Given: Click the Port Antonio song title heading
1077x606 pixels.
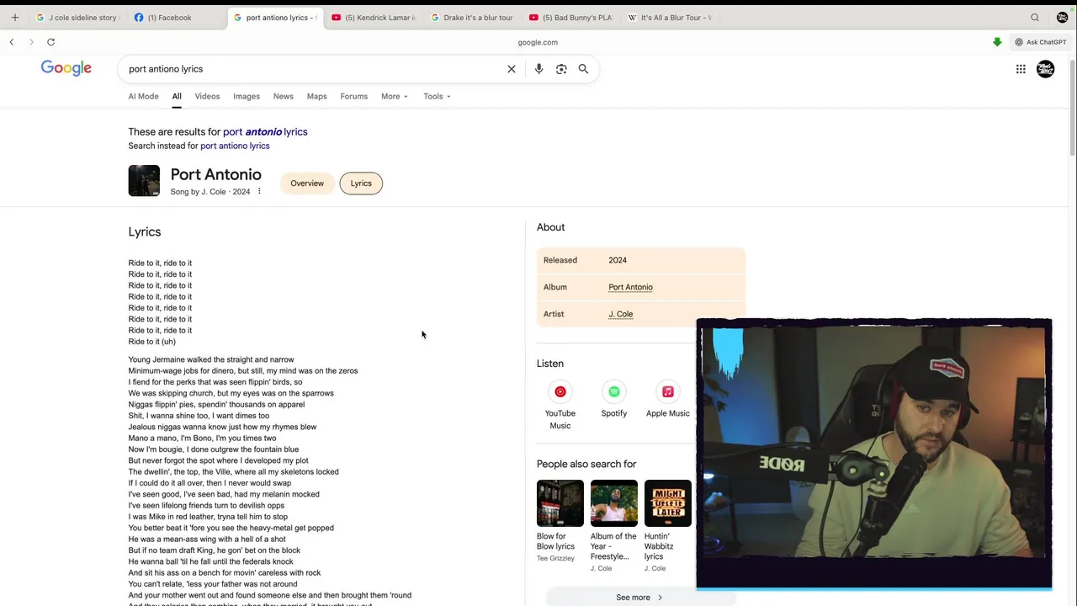Looking at the screenshot, I should [x=216, y=174].
